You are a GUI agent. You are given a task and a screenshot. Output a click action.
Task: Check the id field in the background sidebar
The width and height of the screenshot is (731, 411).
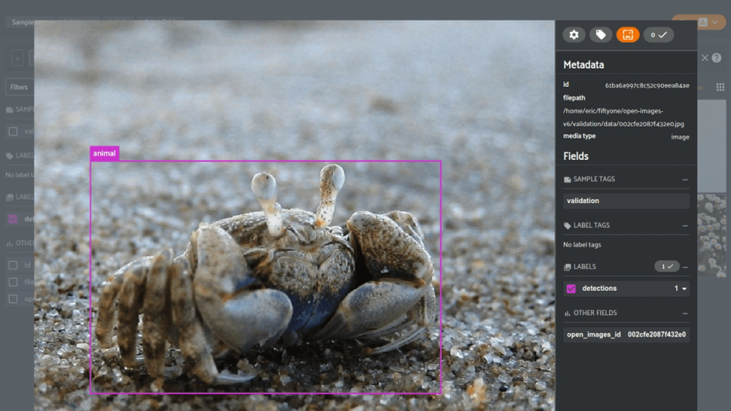13,265
